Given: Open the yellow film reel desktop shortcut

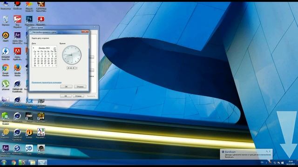Looking at the screenshot, I should [6, 132].
